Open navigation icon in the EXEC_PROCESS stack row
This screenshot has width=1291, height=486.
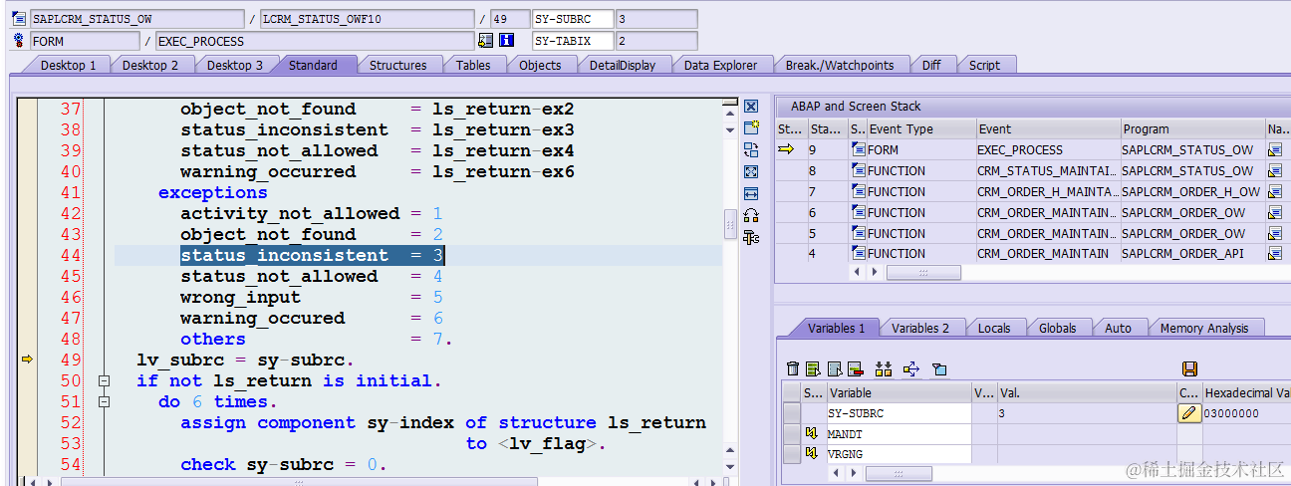tap(1275, 149)
